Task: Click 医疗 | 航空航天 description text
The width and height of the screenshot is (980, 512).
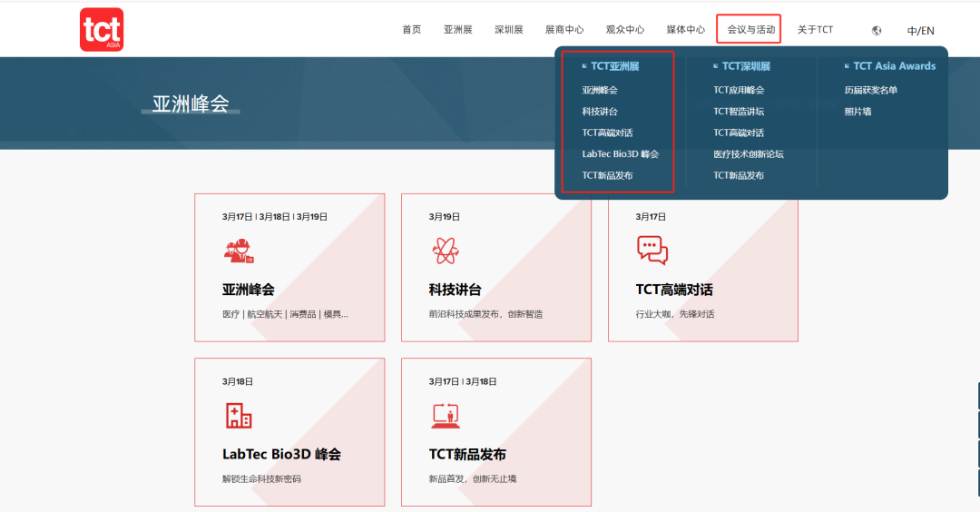Action: tap(285, 314)
